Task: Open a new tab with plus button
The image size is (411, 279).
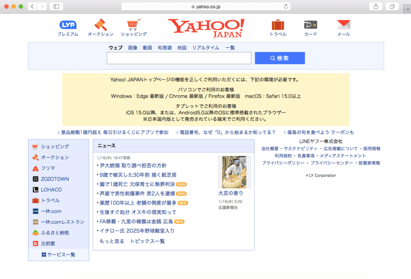Action: [408, 9]
